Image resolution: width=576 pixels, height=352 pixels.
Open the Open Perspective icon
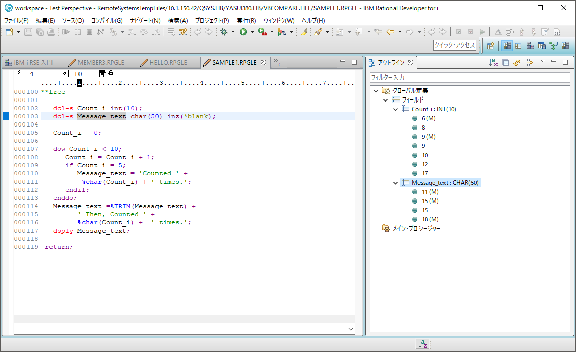(x=490, y=45)
